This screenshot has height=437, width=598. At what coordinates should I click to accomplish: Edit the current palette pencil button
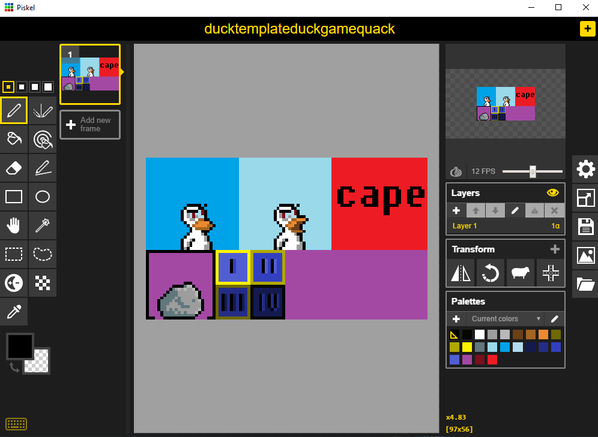click(x=555, y=319)
